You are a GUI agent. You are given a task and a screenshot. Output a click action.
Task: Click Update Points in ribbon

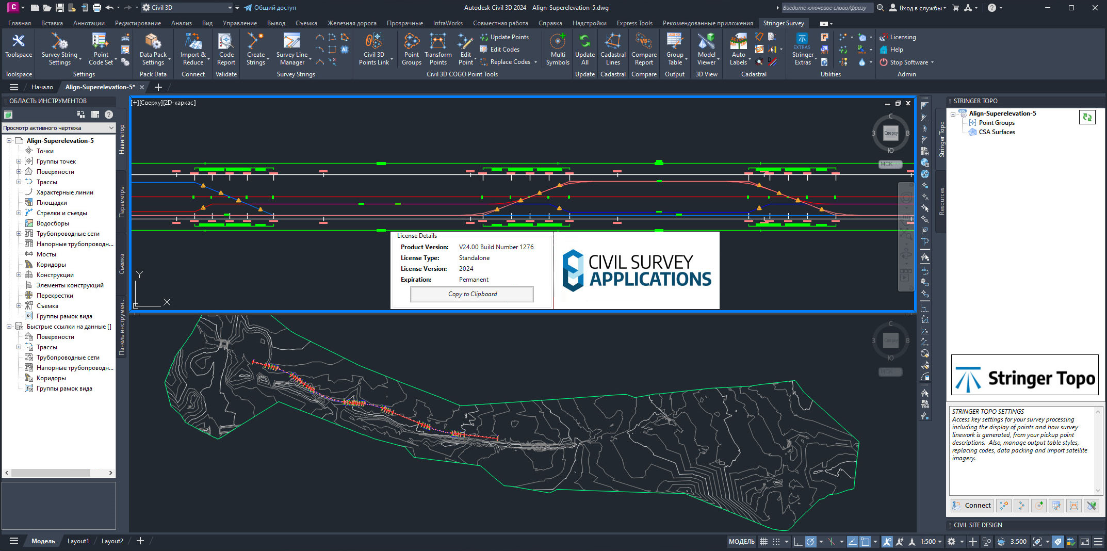coord(504,37)
